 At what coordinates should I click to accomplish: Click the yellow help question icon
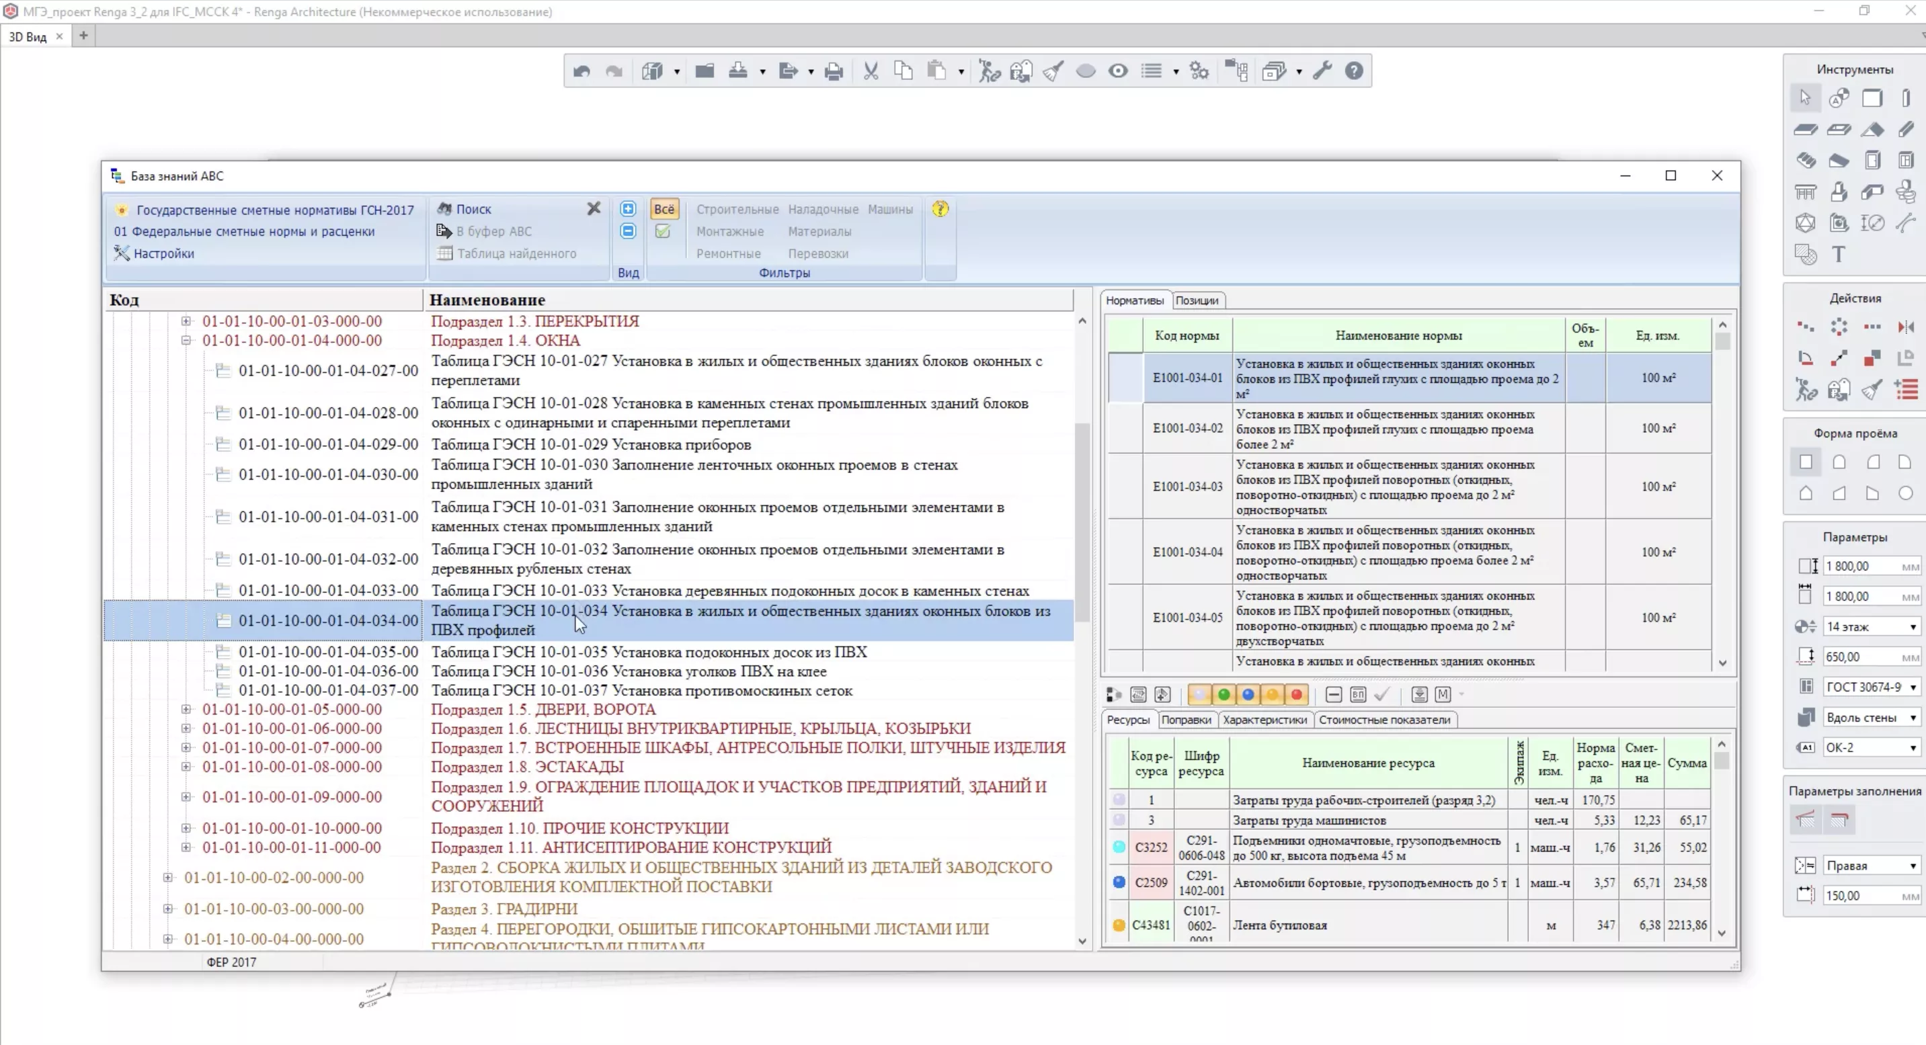pyautogui.click(x=940, y=208)
